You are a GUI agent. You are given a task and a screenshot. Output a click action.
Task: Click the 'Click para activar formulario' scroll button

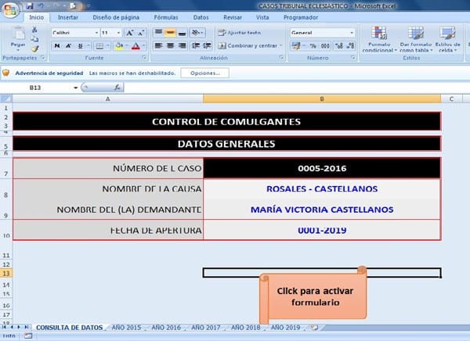[x=313, y=296]
